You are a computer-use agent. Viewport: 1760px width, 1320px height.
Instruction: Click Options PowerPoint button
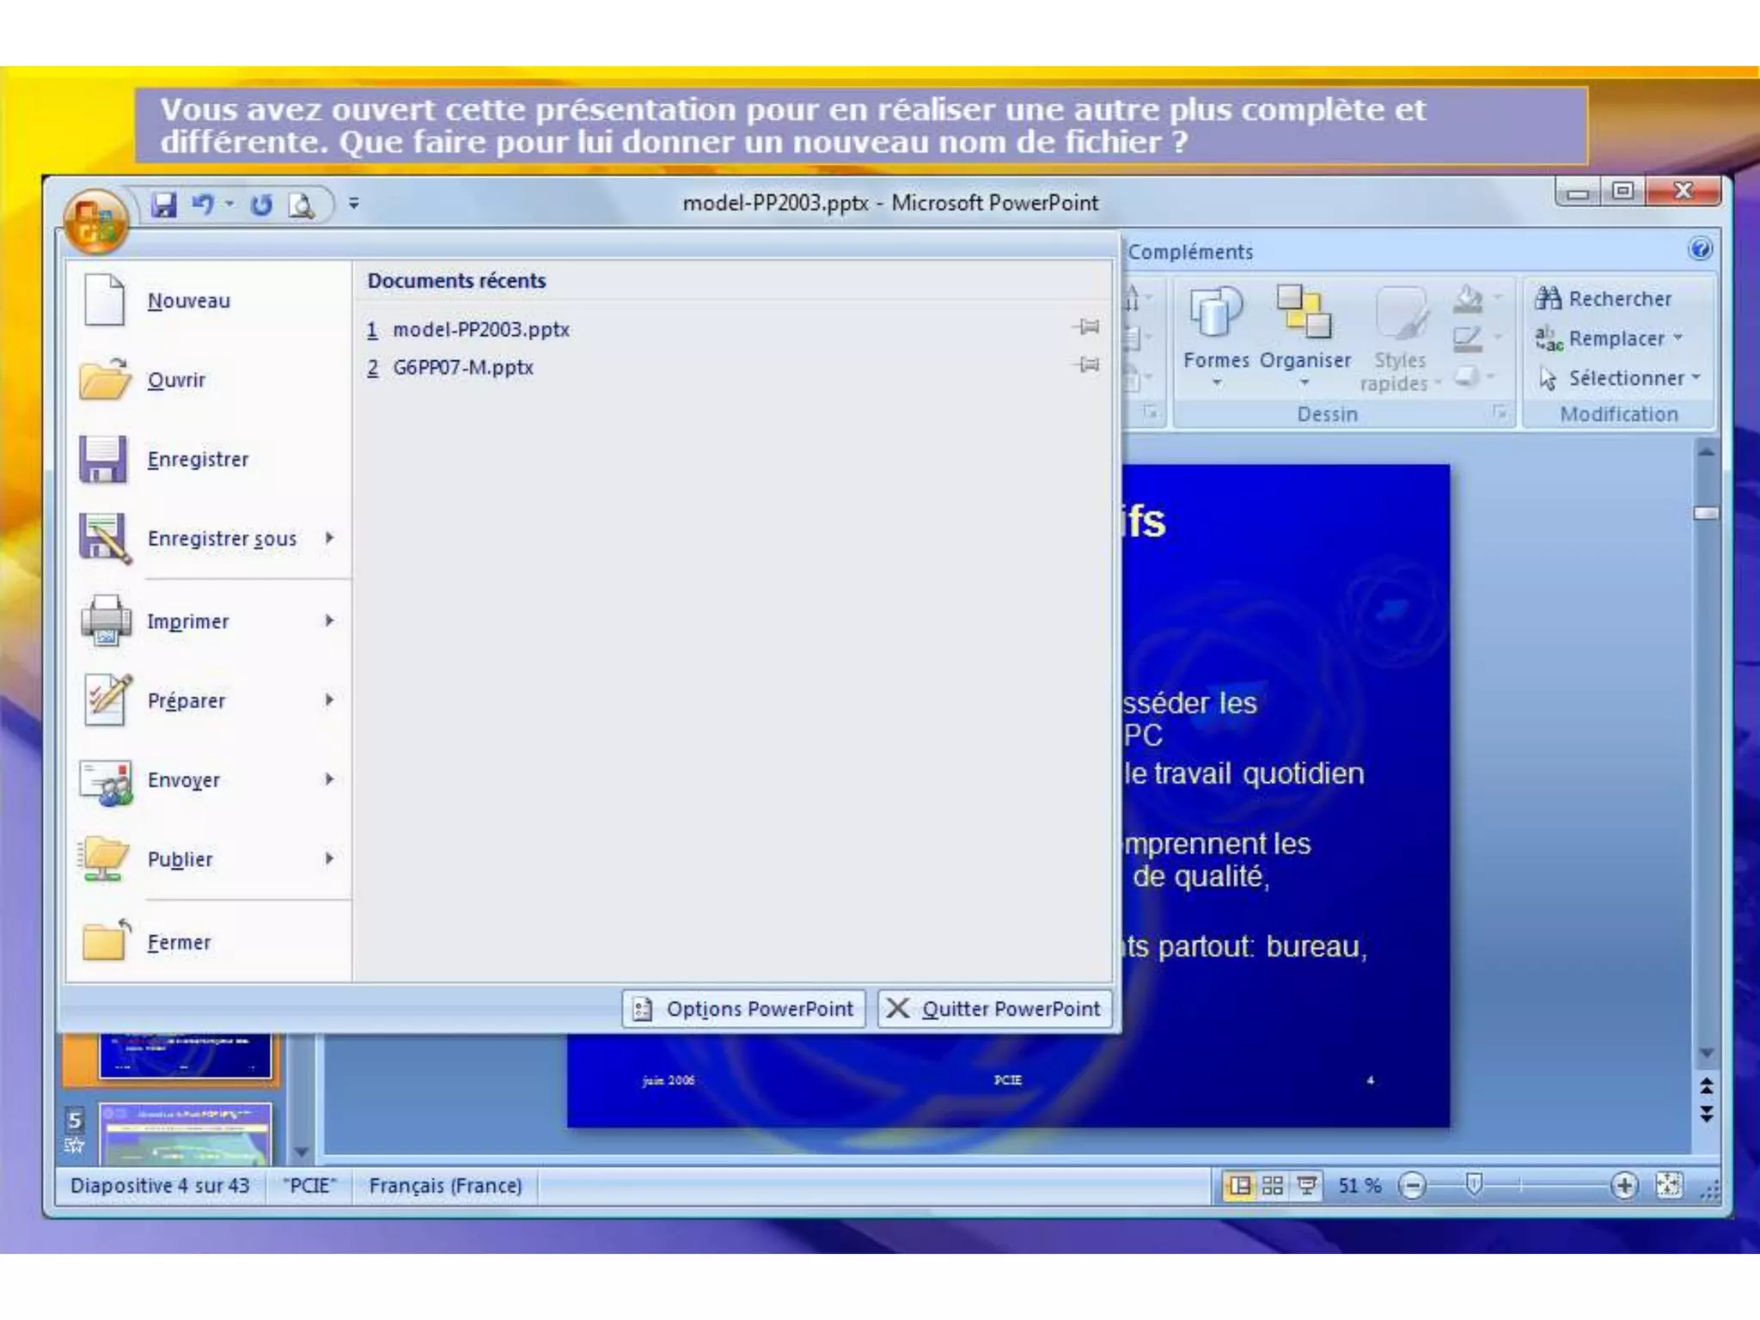(744, 1008)
